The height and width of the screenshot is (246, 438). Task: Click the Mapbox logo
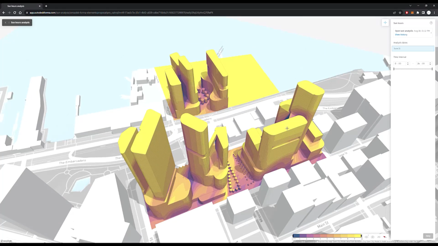[6, 241]
